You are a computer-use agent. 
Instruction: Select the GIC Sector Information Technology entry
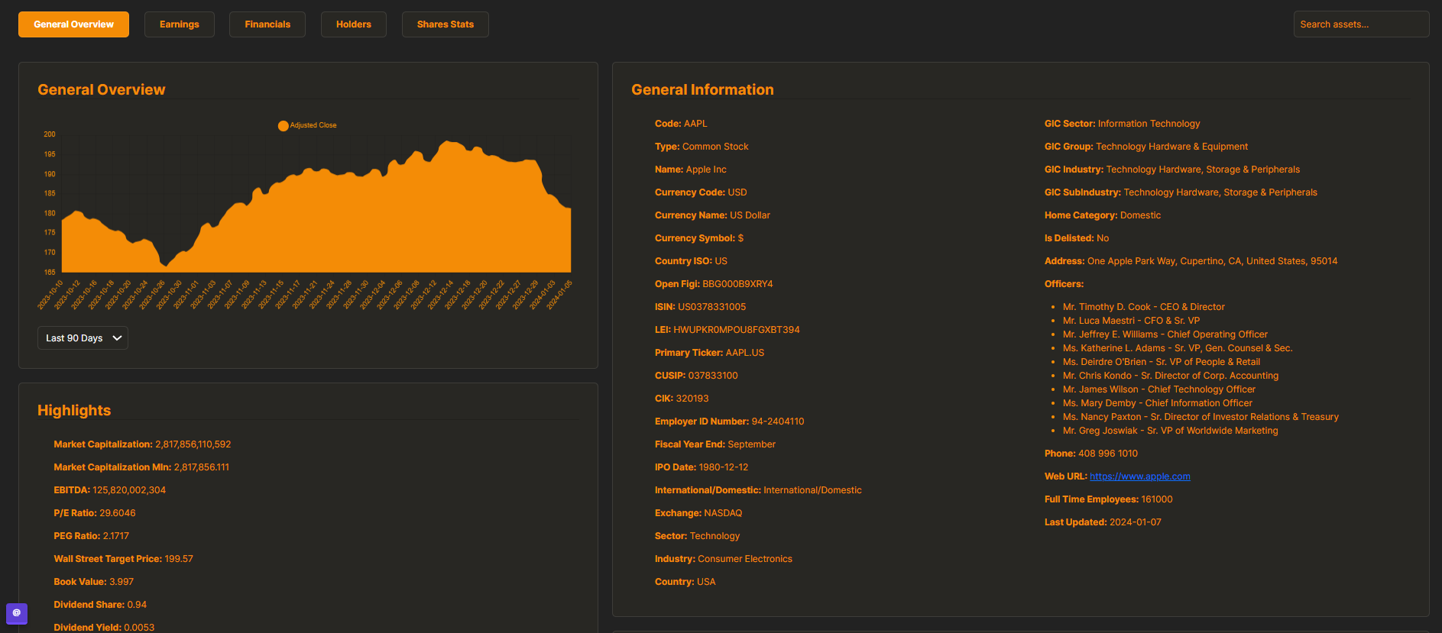1123,124
